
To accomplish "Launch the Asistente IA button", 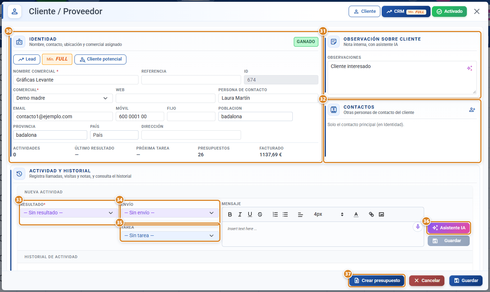I will 449,228.
